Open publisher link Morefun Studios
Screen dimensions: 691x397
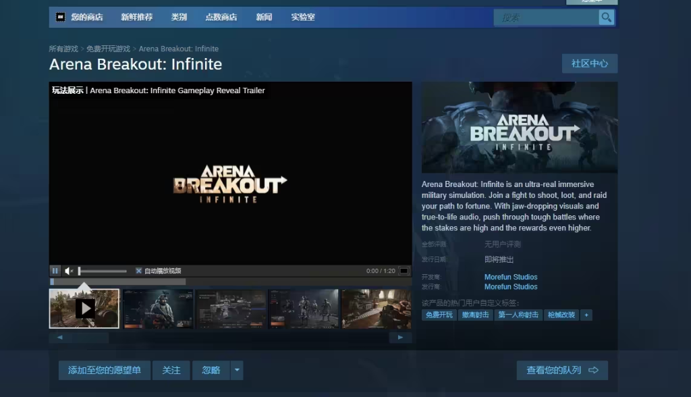coord(511,287)
